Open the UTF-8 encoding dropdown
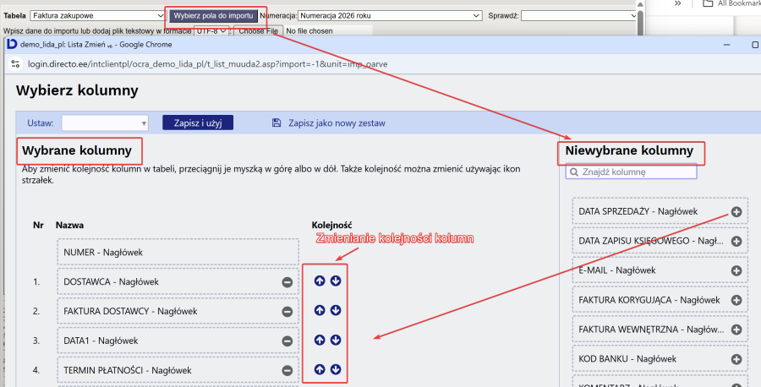This screenshot has width=761, height=387. coord(211,31)
